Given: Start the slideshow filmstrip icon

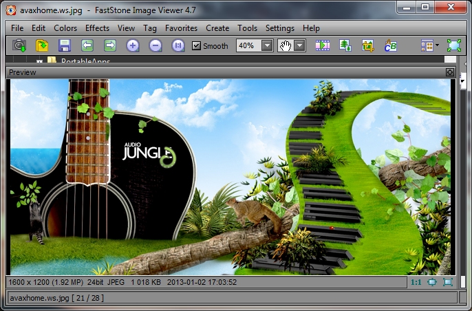Looking at the screenshot, I should [323, 46].
